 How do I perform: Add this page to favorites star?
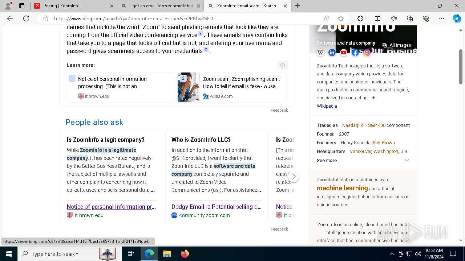(x=341, y=18)
